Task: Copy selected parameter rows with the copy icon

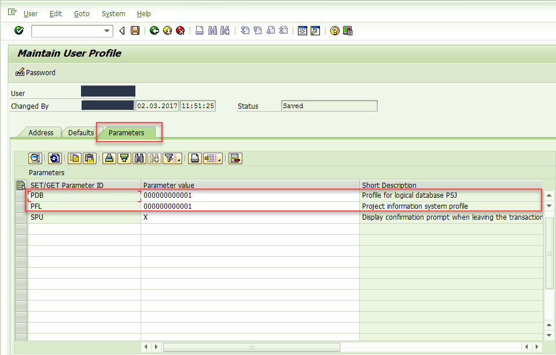Action: tap(75, 158)
